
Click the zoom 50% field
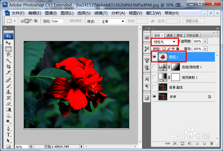(x=21, y=147)
